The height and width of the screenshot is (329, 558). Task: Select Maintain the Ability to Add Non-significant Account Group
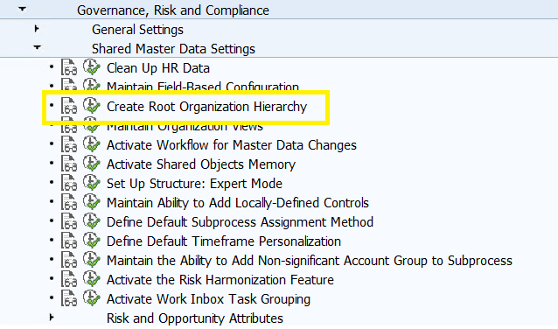pos(310,261)
